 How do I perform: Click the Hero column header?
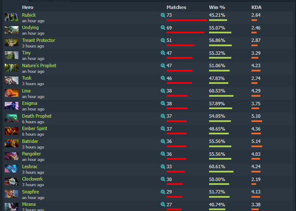click(27, 7)
